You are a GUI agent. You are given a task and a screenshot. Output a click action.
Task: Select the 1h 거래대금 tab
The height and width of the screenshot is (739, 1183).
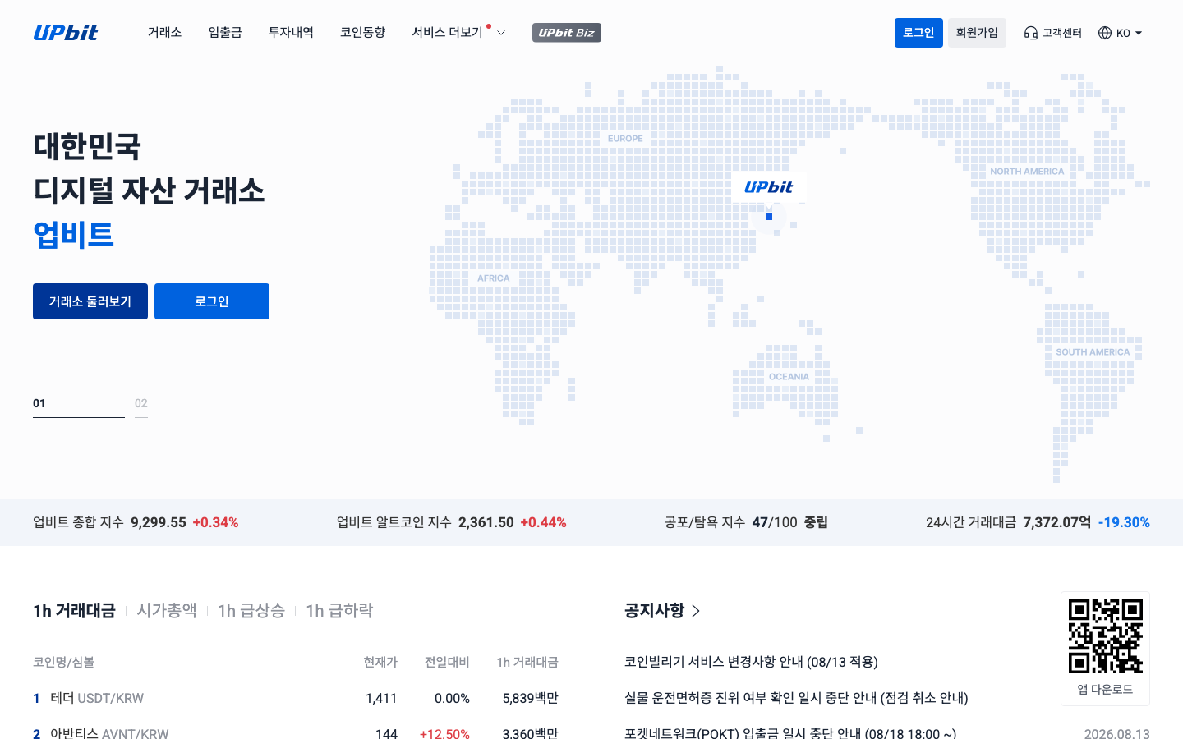pos(74,611)
